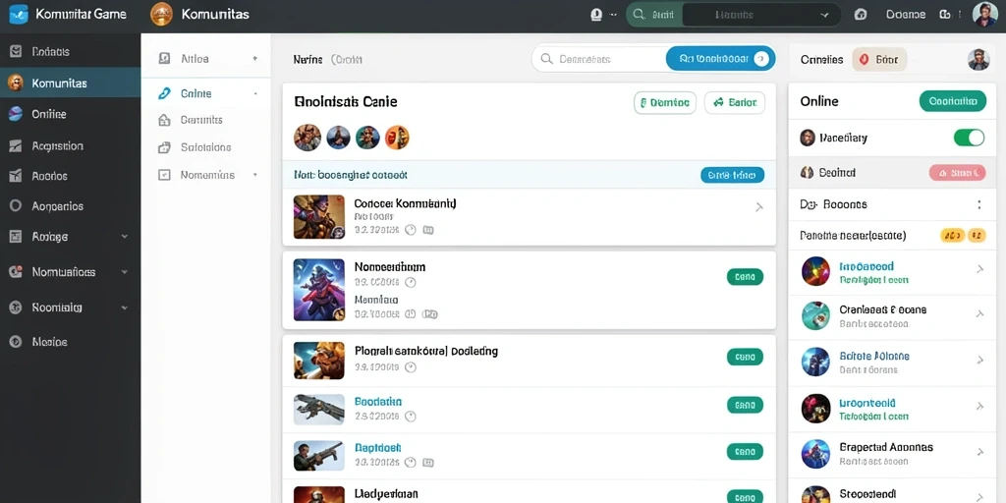The width and height of the screenshot is (1006, 503).
Task: Open the Iroontenld avatar icon
Action: pos(815,408)
